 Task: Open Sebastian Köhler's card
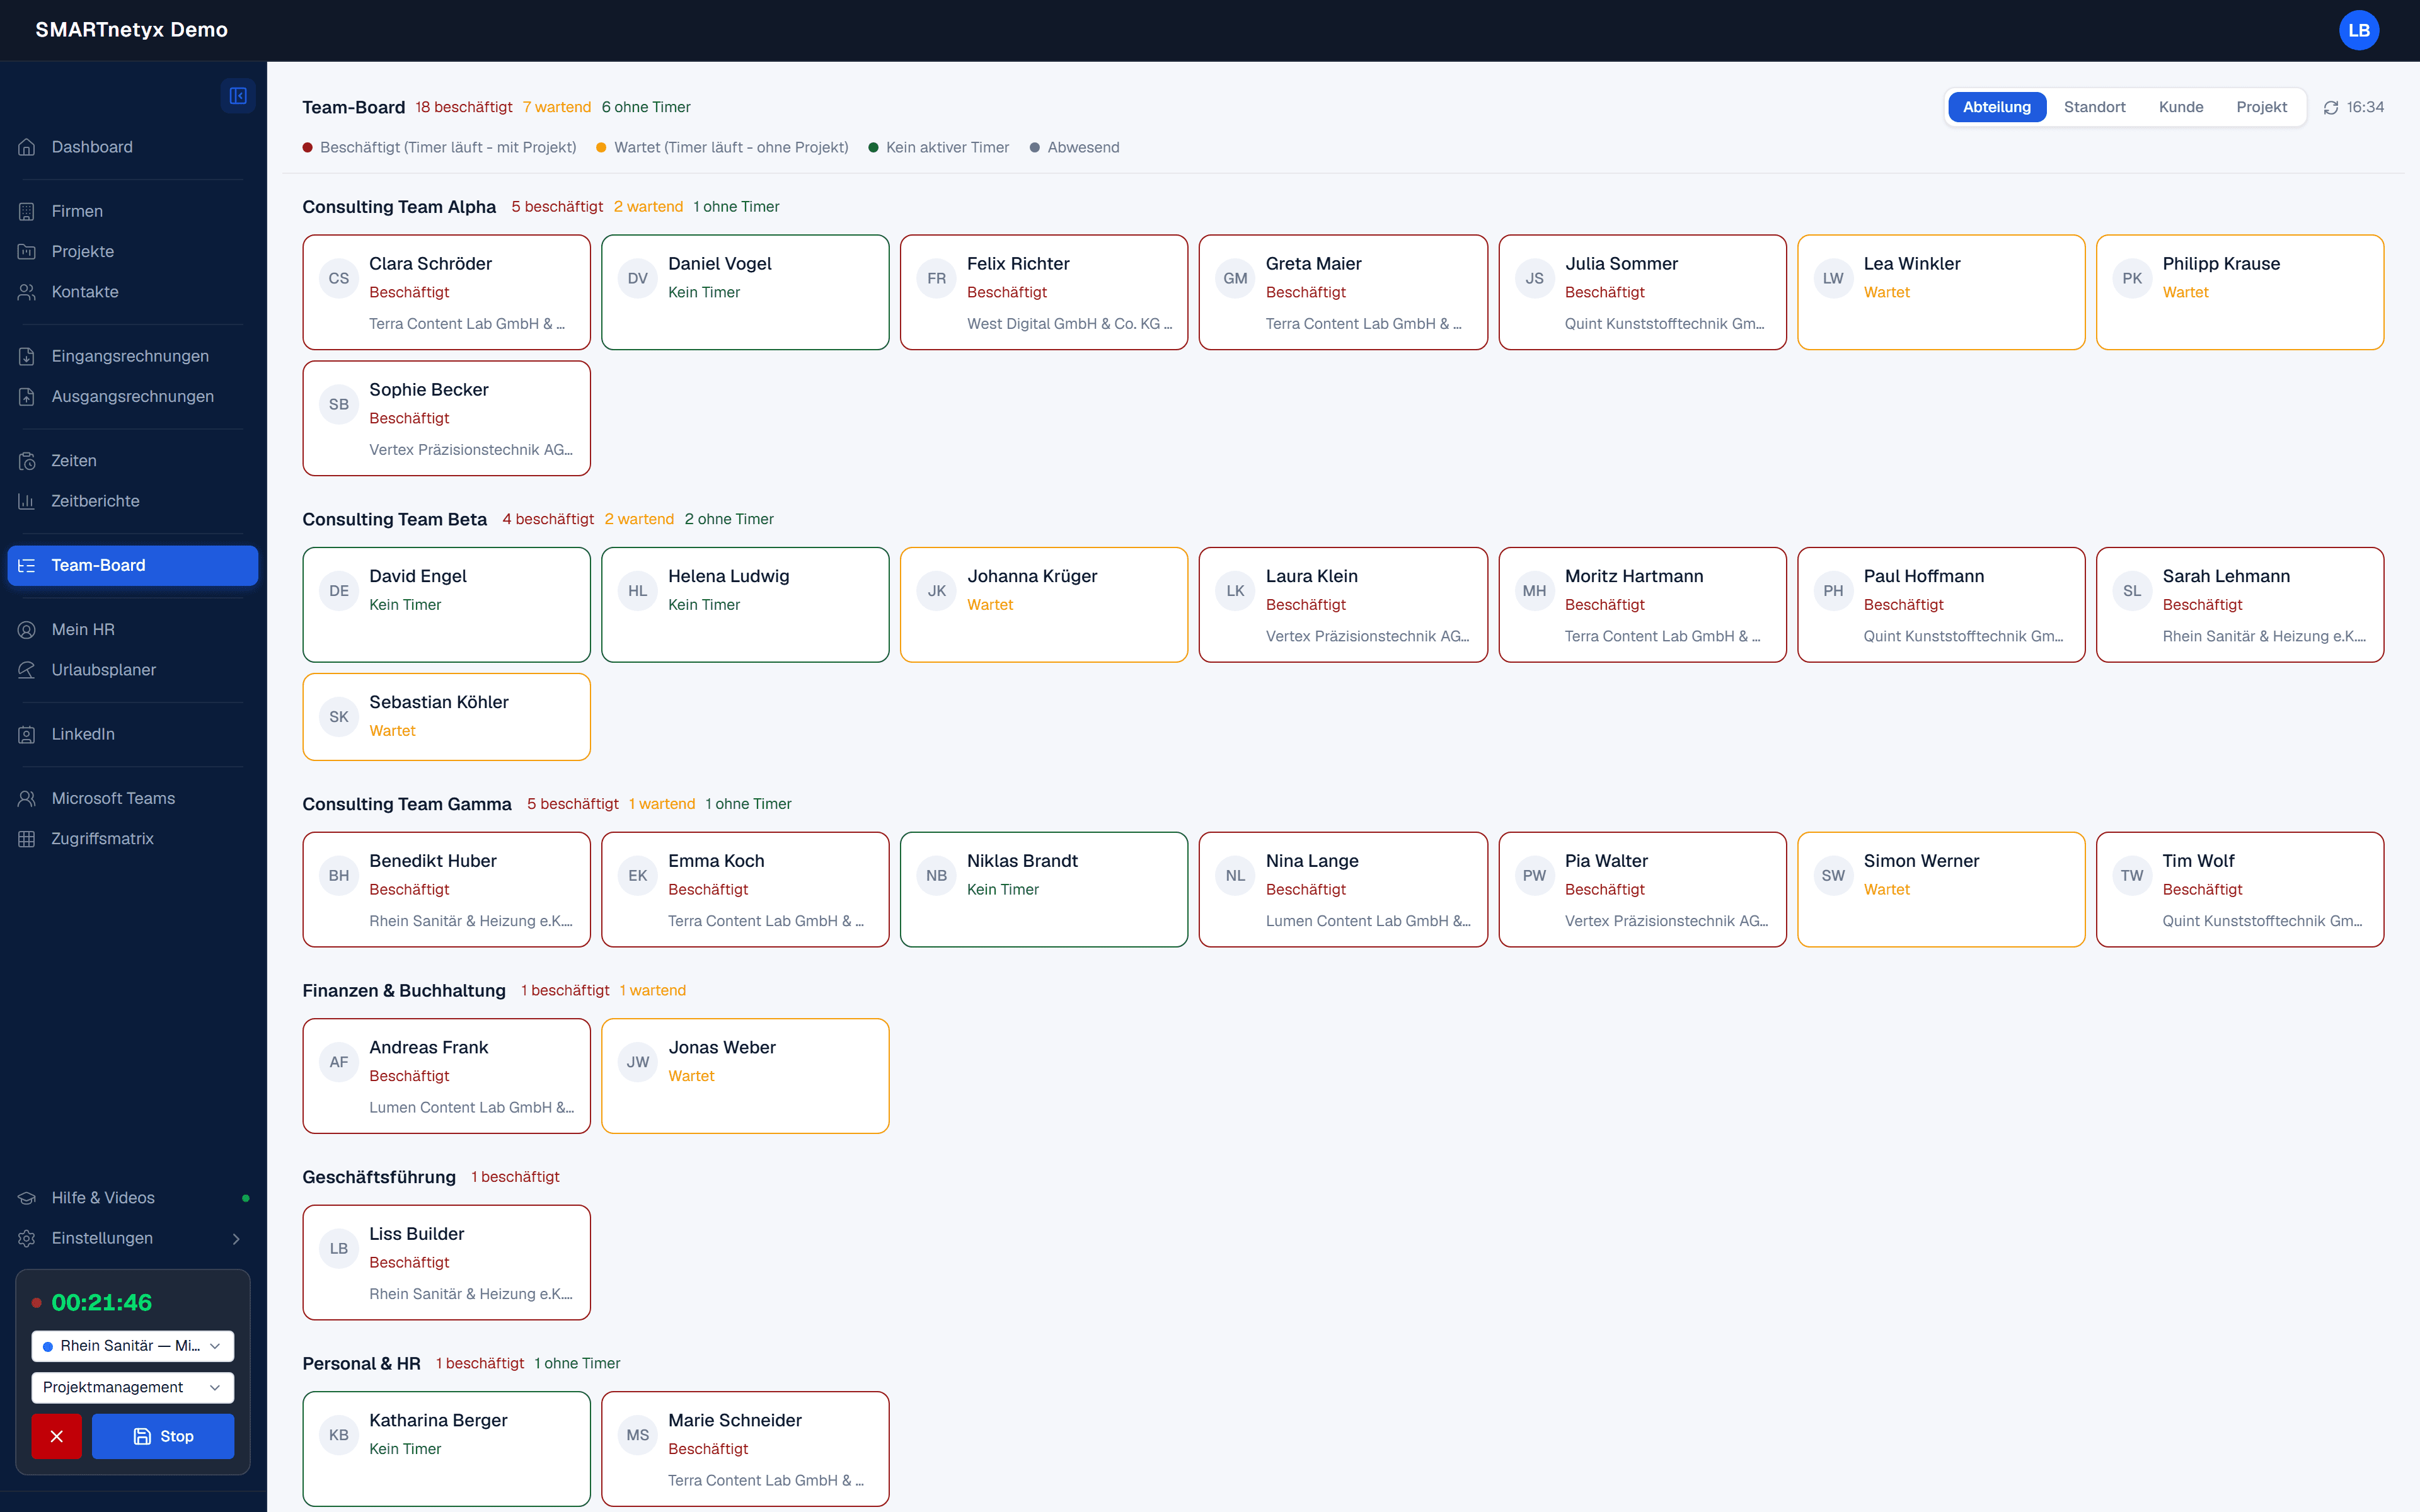pyautogui.click(x=447, y=717)
